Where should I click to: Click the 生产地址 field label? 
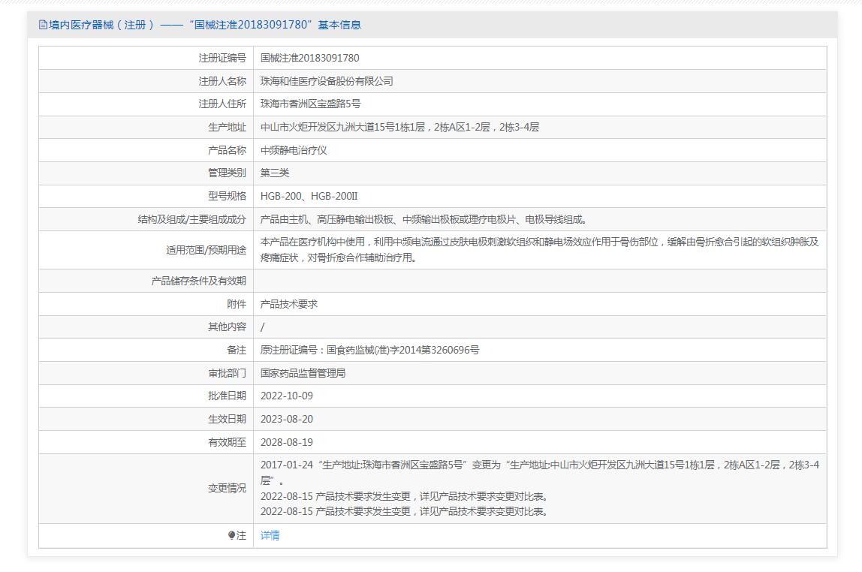[x=227, y=127]
